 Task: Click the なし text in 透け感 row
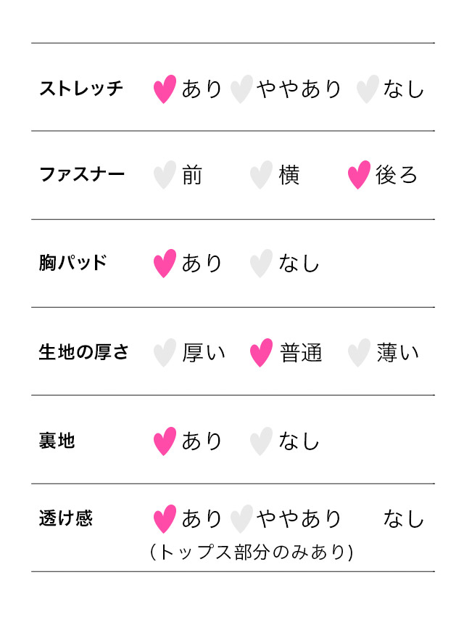(x=403, y=519)
